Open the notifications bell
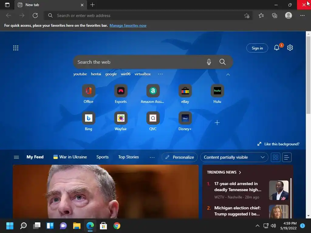 coord(277,48)
